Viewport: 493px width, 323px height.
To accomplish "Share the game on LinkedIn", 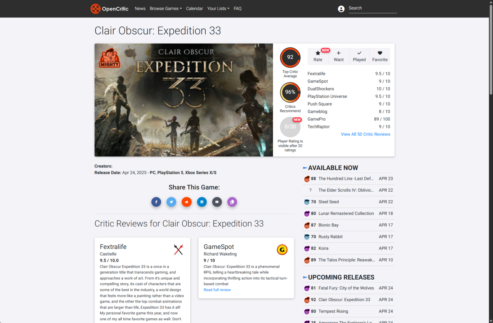I will point(202,202).
